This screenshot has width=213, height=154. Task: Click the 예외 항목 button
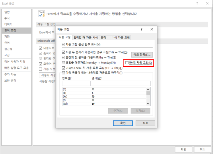[x=142, y=55]
